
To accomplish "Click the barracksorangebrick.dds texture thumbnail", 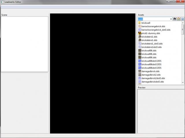I will (x=140, y=26).
